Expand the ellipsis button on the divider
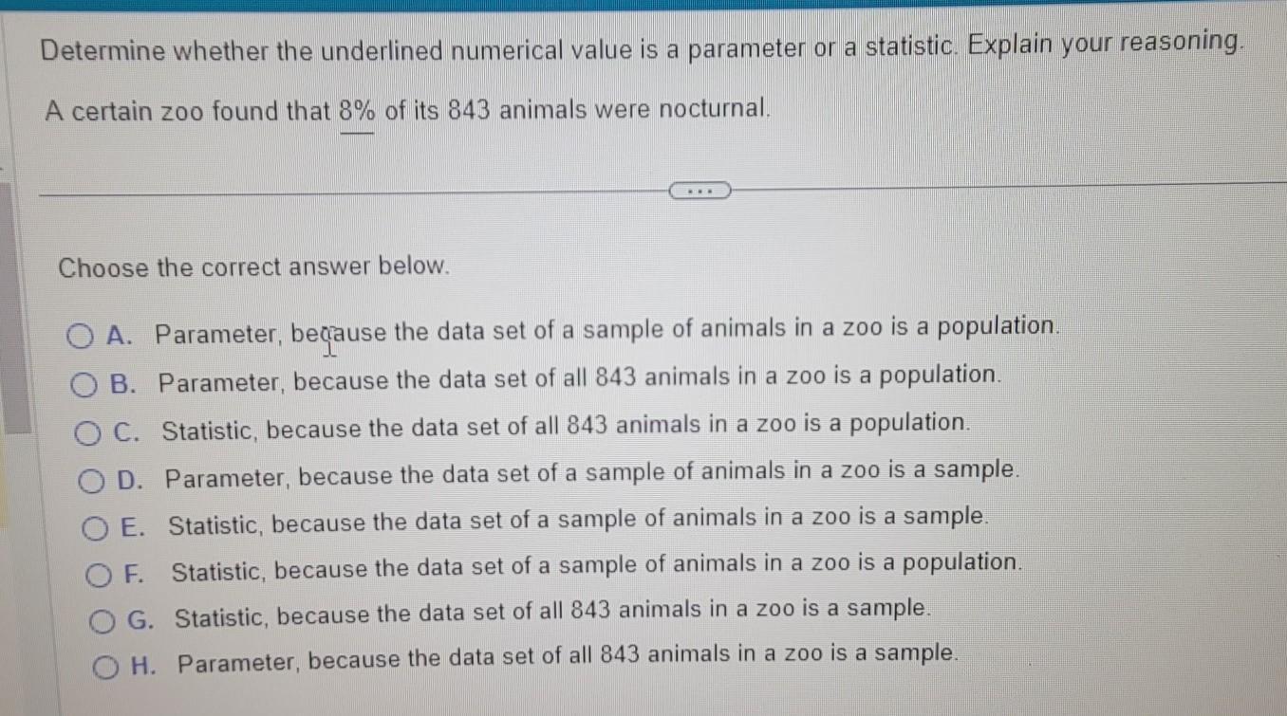Viewport: 1287px width, 716px height. pos(700,192)
